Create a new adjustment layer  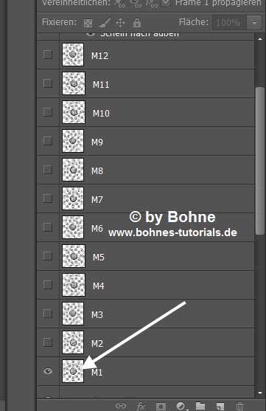(181, 406)
